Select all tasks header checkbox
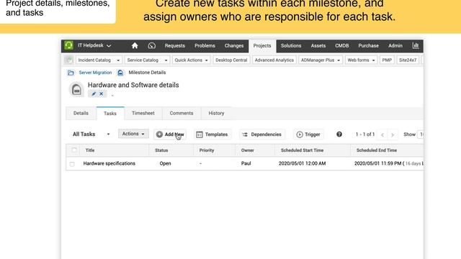461x259 pixels. [74, 150]
